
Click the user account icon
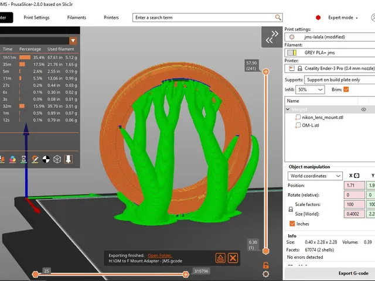tap(373, 18)
